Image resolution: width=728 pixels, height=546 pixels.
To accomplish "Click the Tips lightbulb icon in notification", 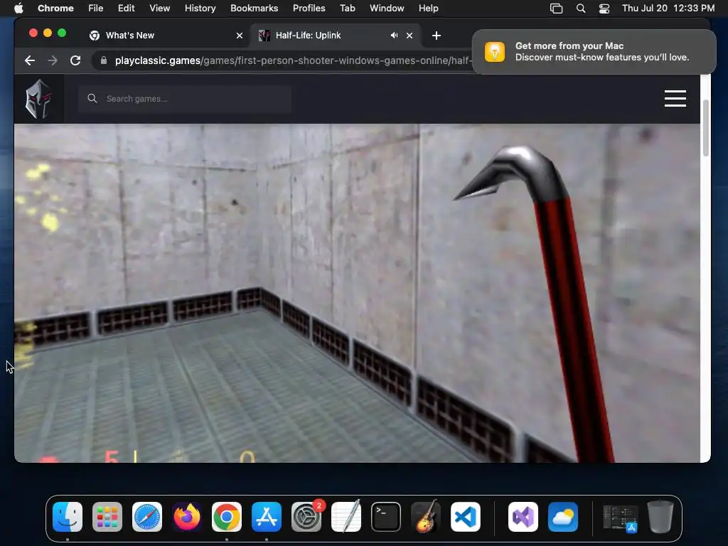I will (495, 51).
